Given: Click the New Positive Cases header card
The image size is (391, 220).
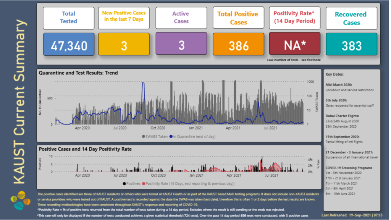Looking at the screenshot, I should pos(124,18).
